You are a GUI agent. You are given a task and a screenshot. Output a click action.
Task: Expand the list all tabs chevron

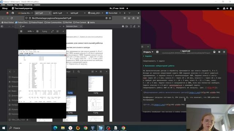coord(129,13)
